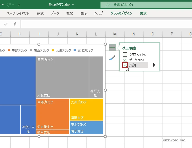Screen dimensions: 192x148
Task: Open the データ ribbon tab
Action: (55, 13)
